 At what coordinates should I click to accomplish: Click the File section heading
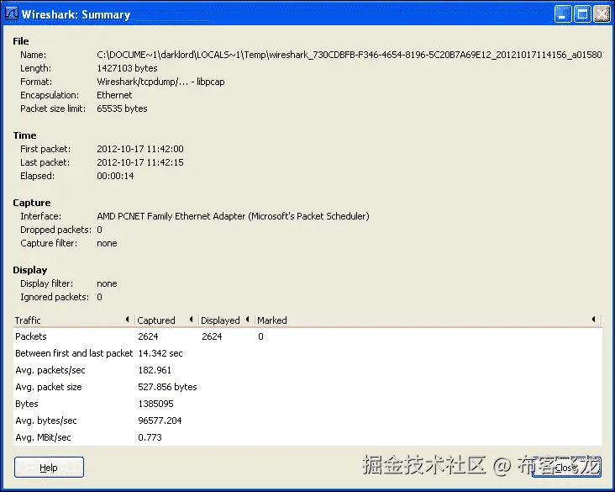coord(21,41)
